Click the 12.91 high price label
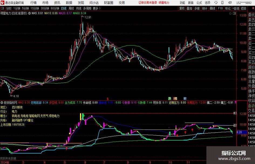This screenshot has width=255, height=164. pyautogui.click(x=88, y=18)
